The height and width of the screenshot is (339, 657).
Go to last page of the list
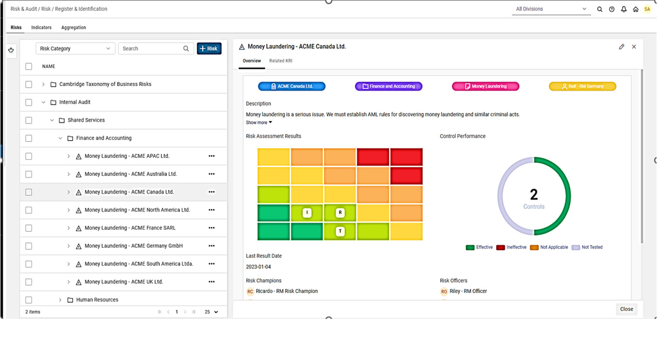(x=193, y=312)
